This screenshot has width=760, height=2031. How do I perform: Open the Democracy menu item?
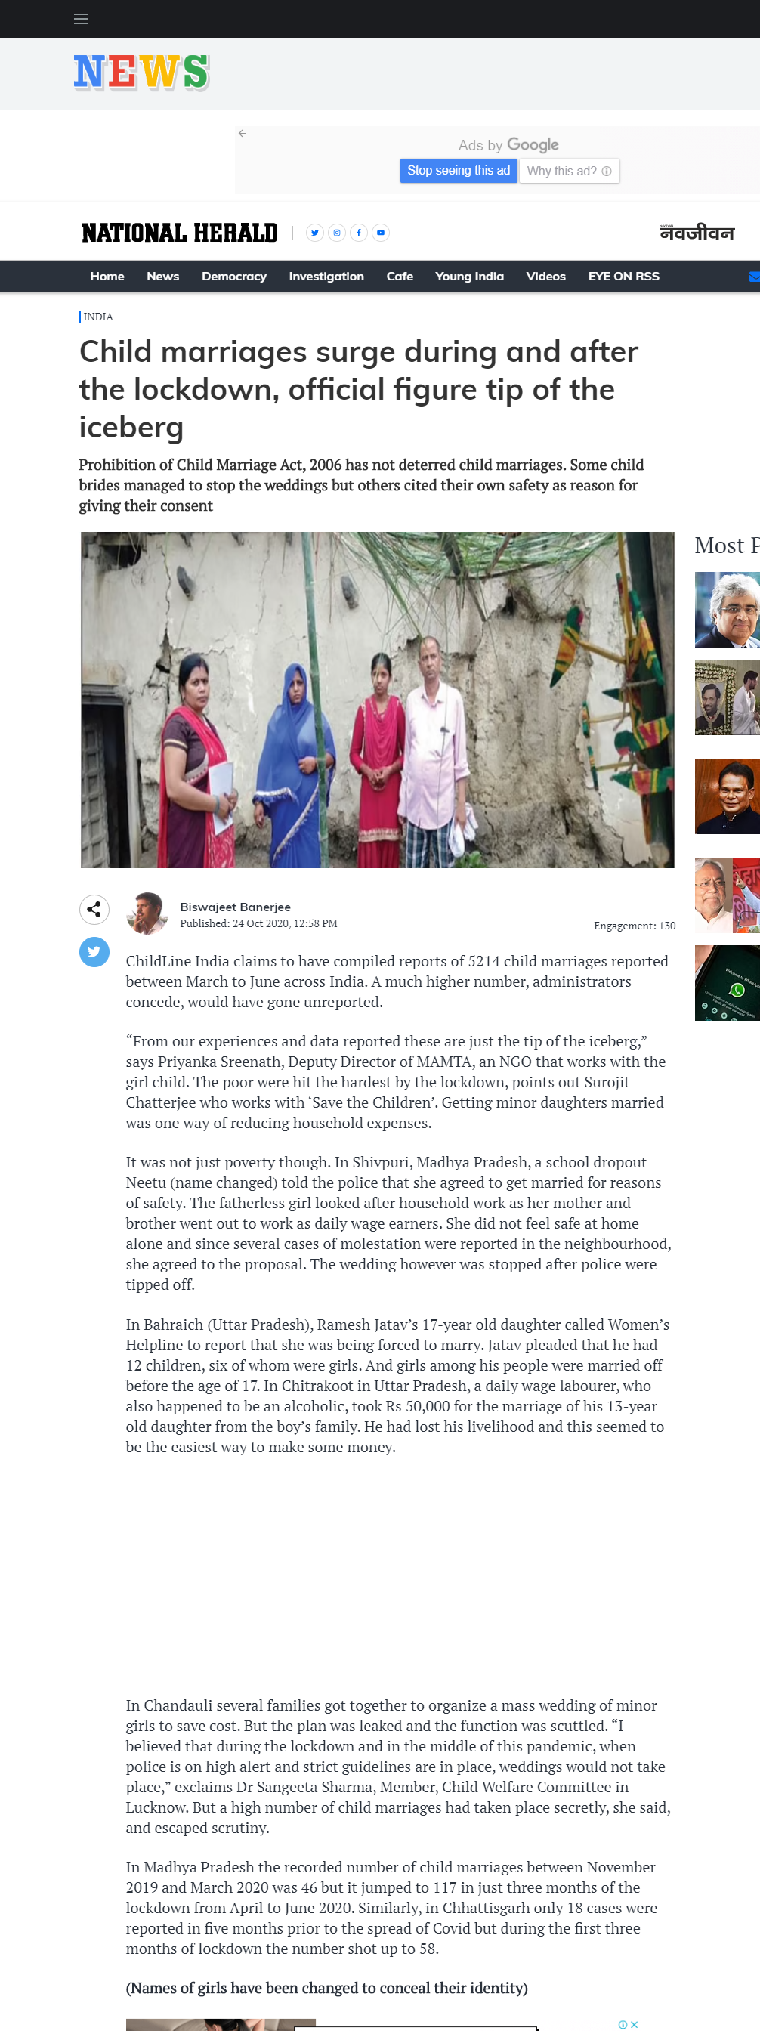tap(234, 276)
